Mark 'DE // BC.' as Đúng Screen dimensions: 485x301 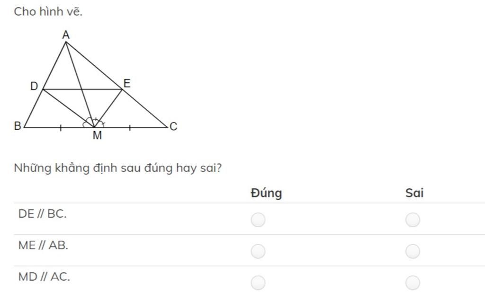(x=258, y=220)
